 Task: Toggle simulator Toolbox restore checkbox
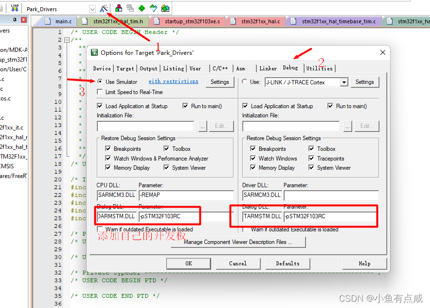tap(166, 148)
